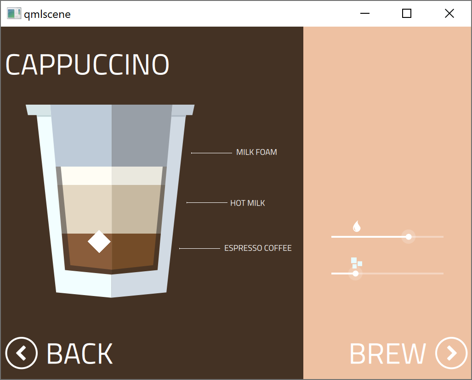
Task: Select the ESPRESSO COFFEE label
Action: coord(258,248)
